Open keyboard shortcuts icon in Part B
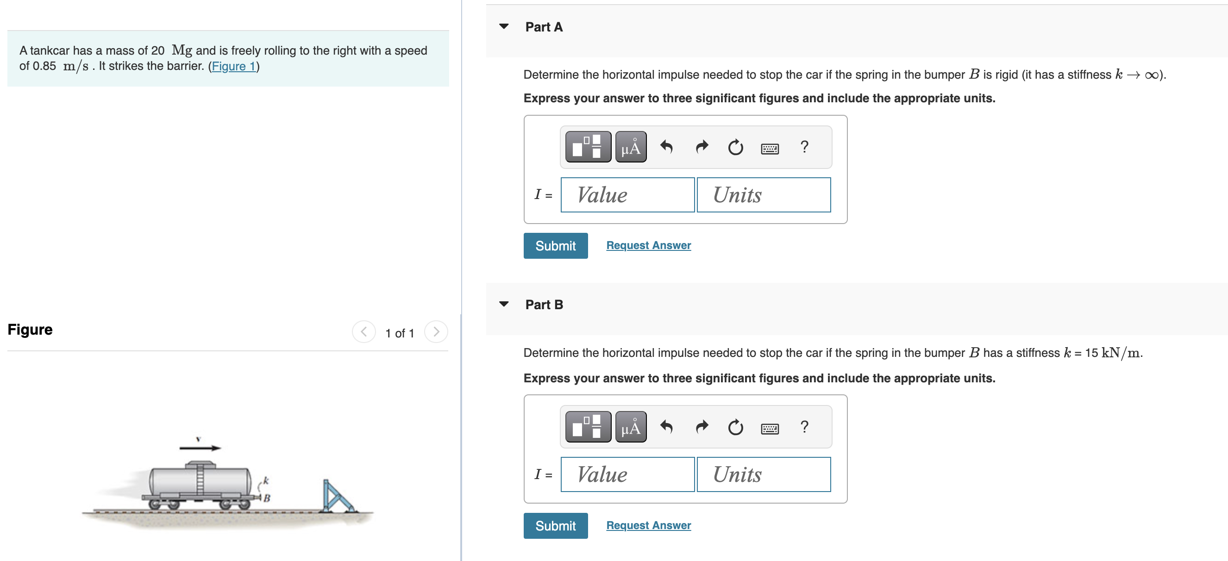 point(770,429)
